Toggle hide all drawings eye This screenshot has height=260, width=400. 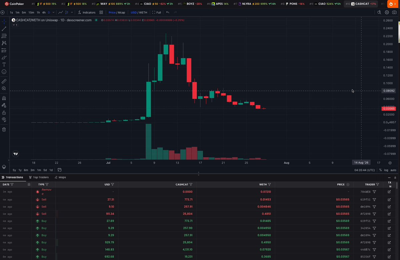(4, 119)
